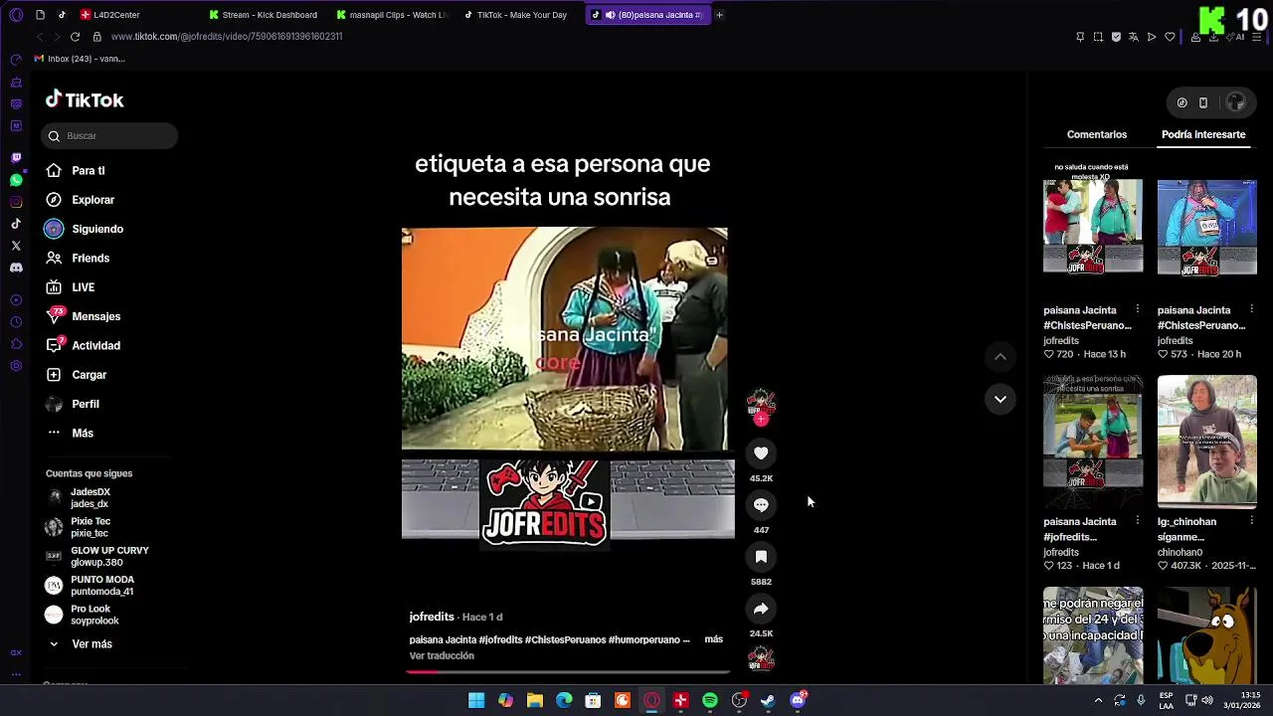Open the spinning sound disc icon
Viewport: 1273px width, 716px height.
click(761, 658)
